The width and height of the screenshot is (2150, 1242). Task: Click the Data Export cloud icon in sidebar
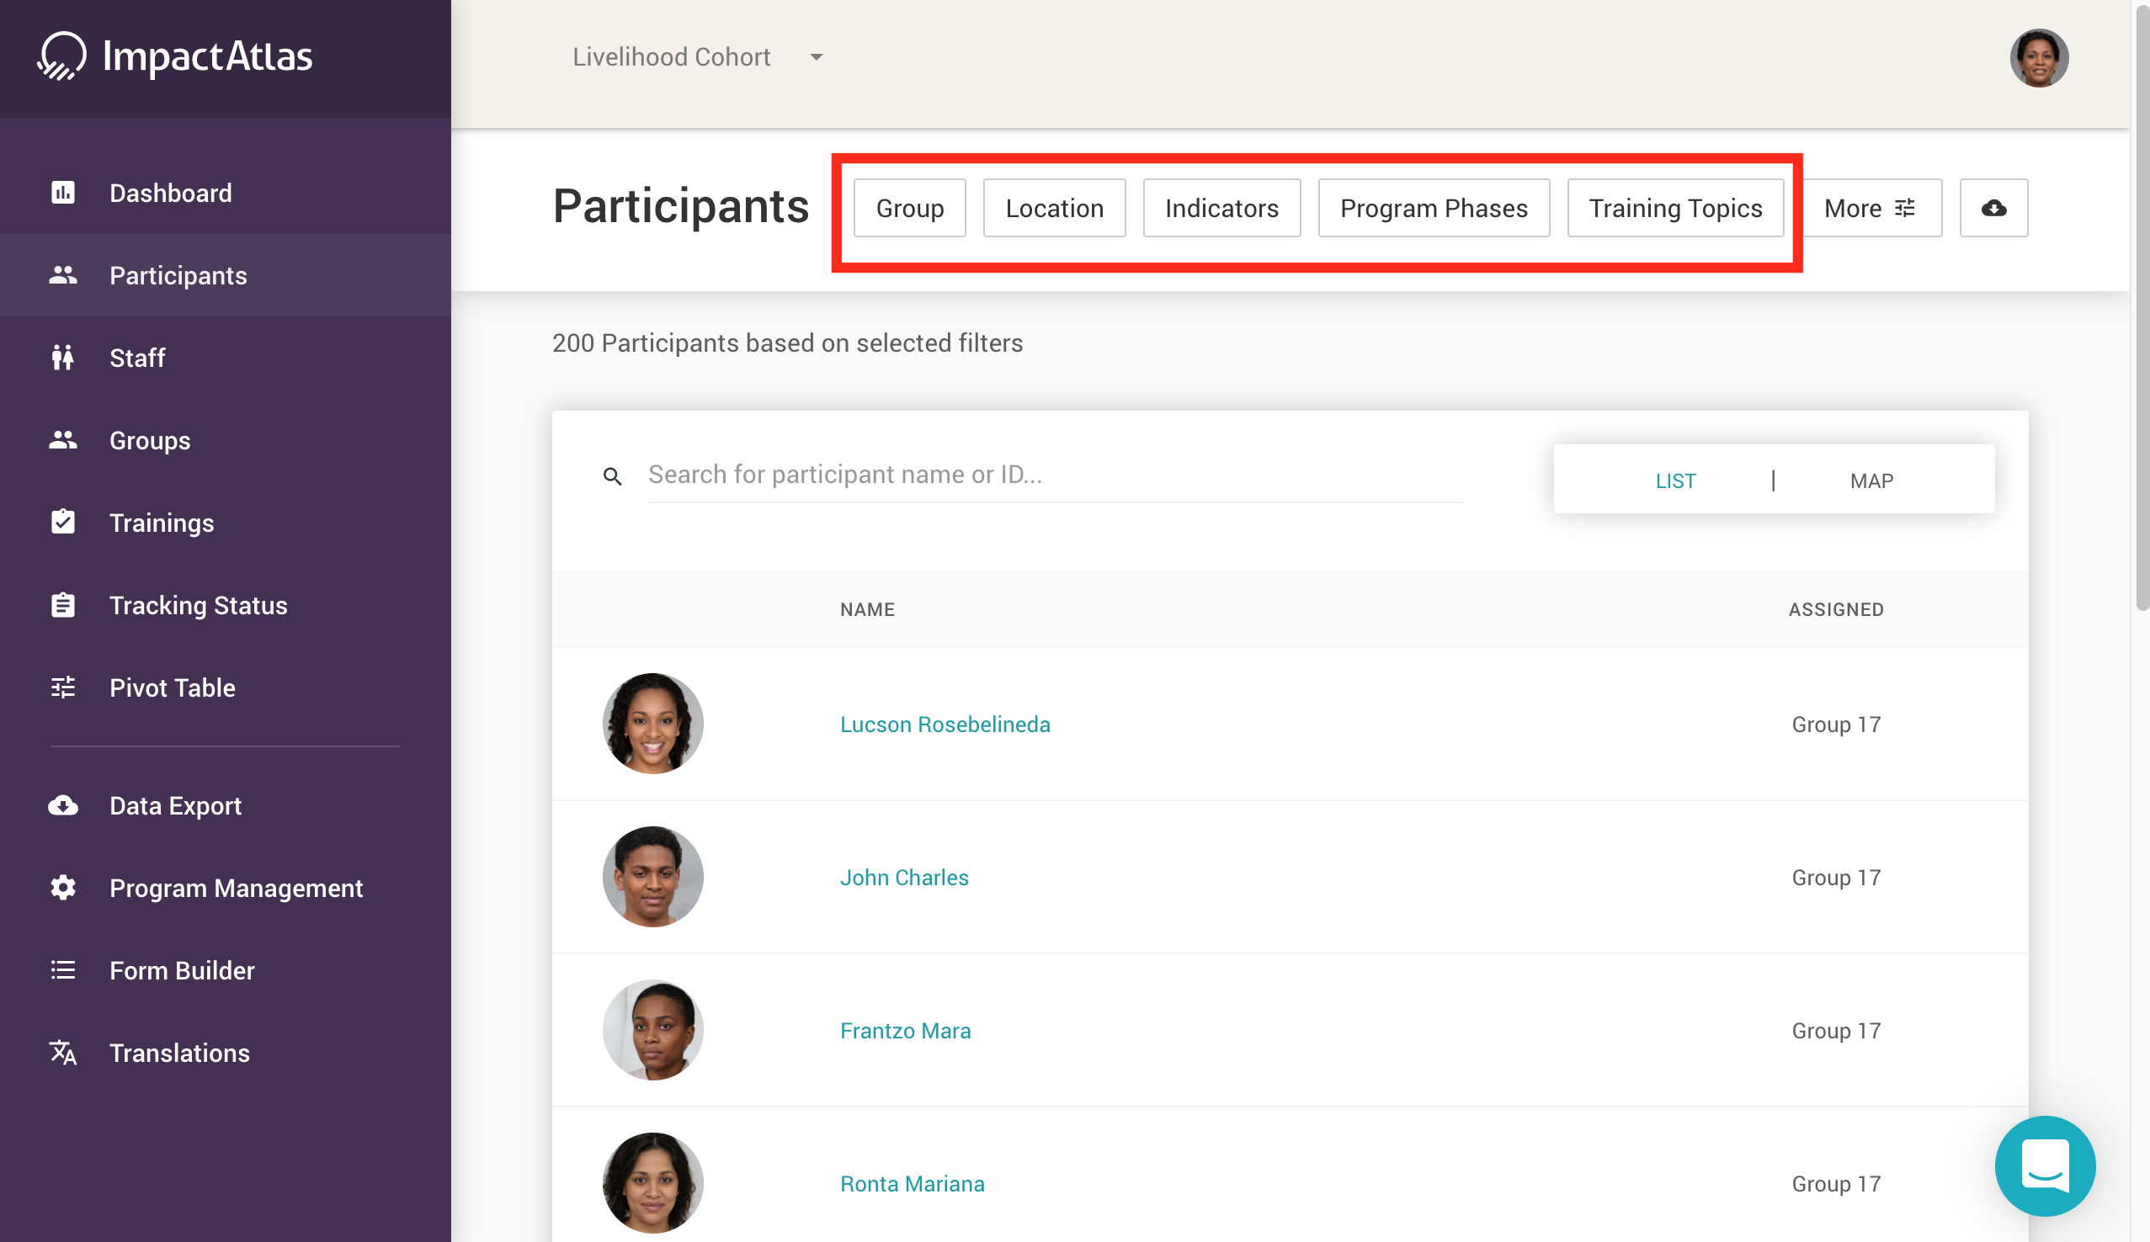(63, 805)
